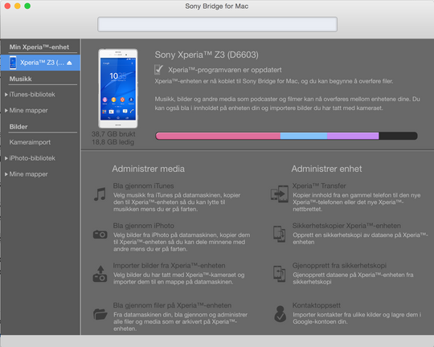The image size is (434, 347).
Task: Open Bla gjennom iTunes link
Action: [143, 186]
